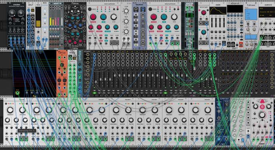The height and width of the screenshot is (150, 275).
Task: Click the large top knob on the orange Delay module
Action: point(62,65)
